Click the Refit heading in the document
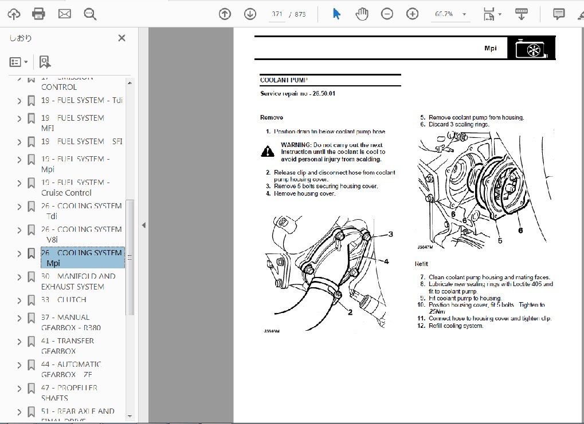 tap(421, 264)
